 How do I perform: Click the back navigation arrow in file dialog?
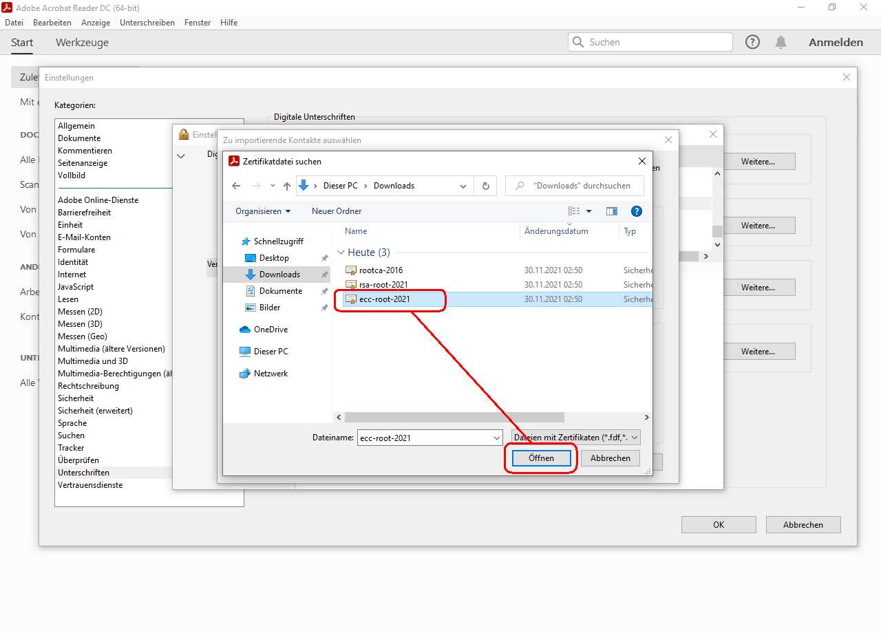click(236, 186)
